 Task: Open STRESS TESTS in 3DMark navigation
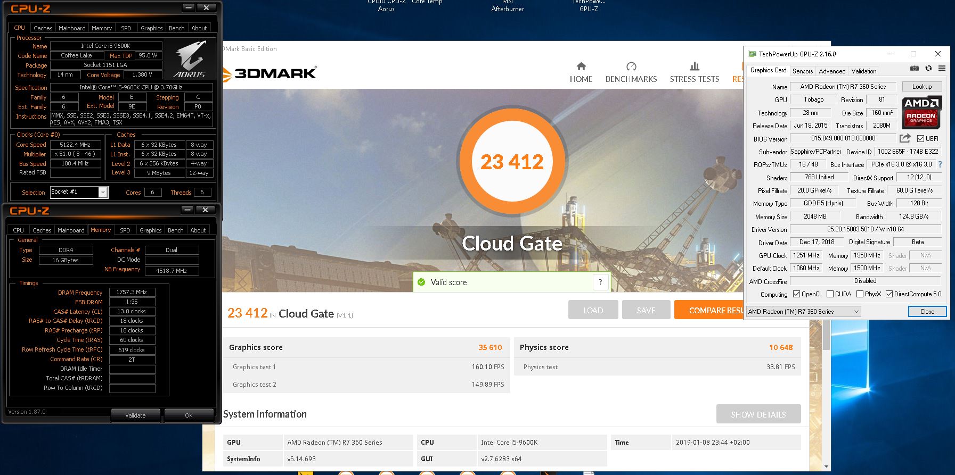click(x=695, y=73)
